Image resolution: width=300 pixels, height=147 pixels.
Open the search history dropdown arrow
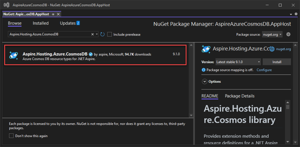point(97,34)
